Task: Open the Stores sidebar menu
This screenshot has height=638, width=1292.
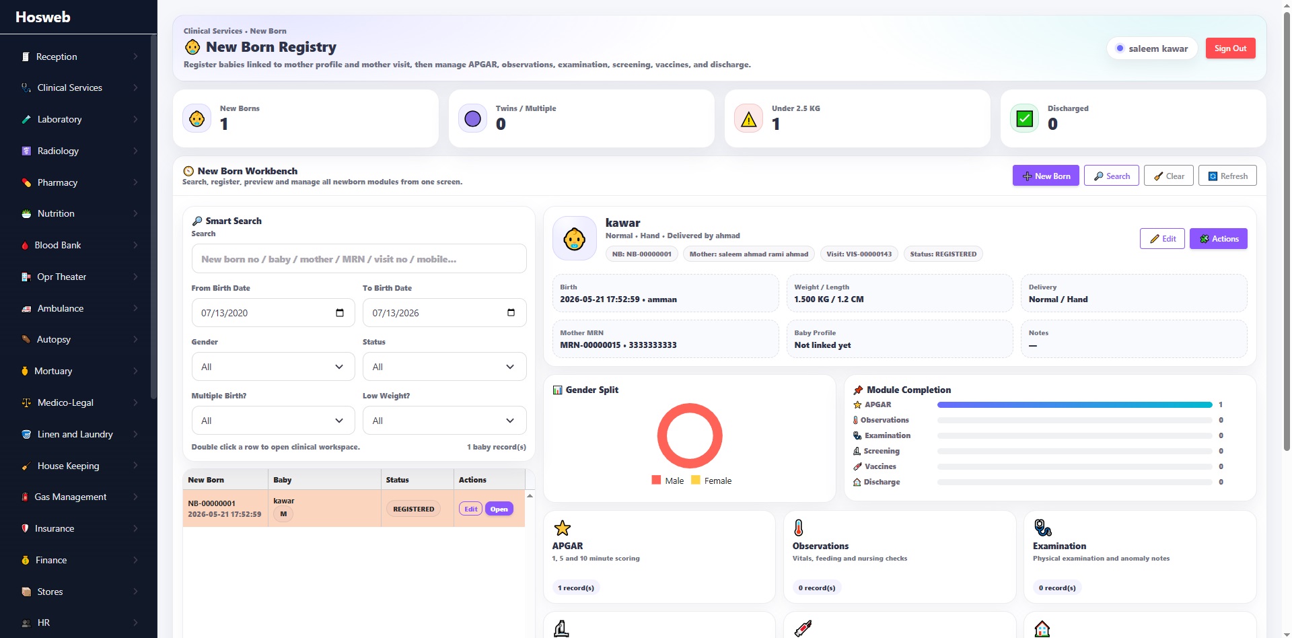Action: (x=78, y=592)
